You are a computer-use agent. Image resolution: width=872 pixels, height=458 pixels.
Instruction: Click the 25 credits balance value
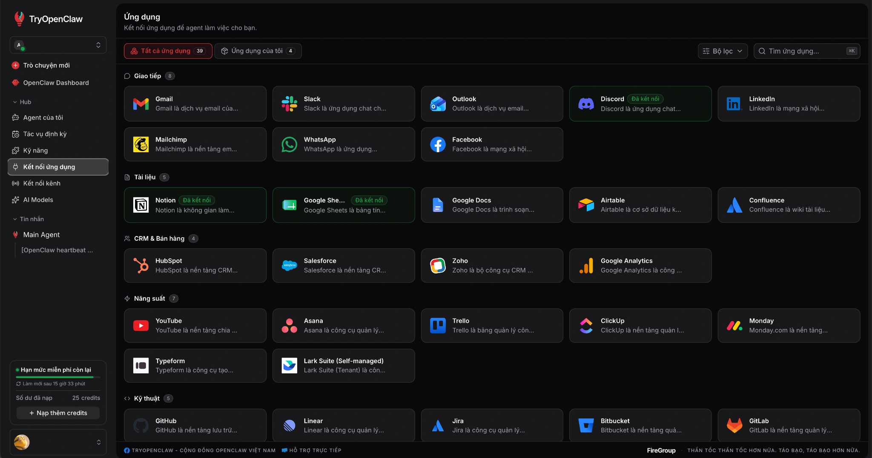tap(86, 398)
